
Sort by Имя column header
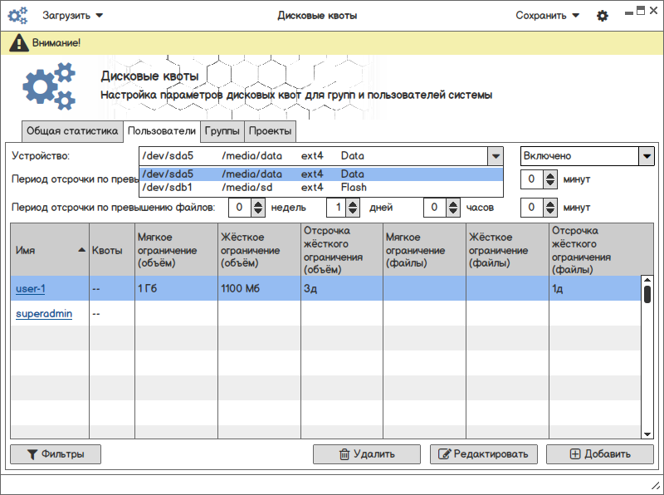(49, 249)
